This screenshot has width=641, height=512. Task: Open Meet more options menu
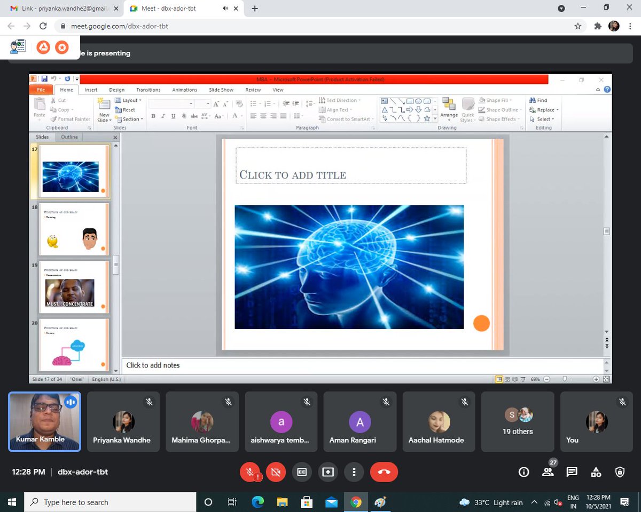click(x=354, y=472)
